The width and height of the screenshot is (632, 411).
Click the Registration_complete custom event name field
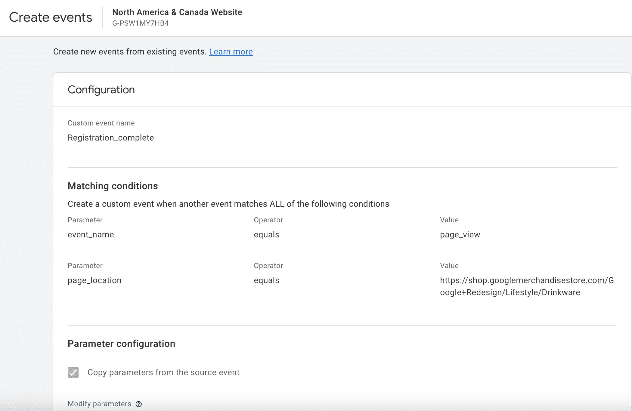pyautogui.click(x=111, y=138)
